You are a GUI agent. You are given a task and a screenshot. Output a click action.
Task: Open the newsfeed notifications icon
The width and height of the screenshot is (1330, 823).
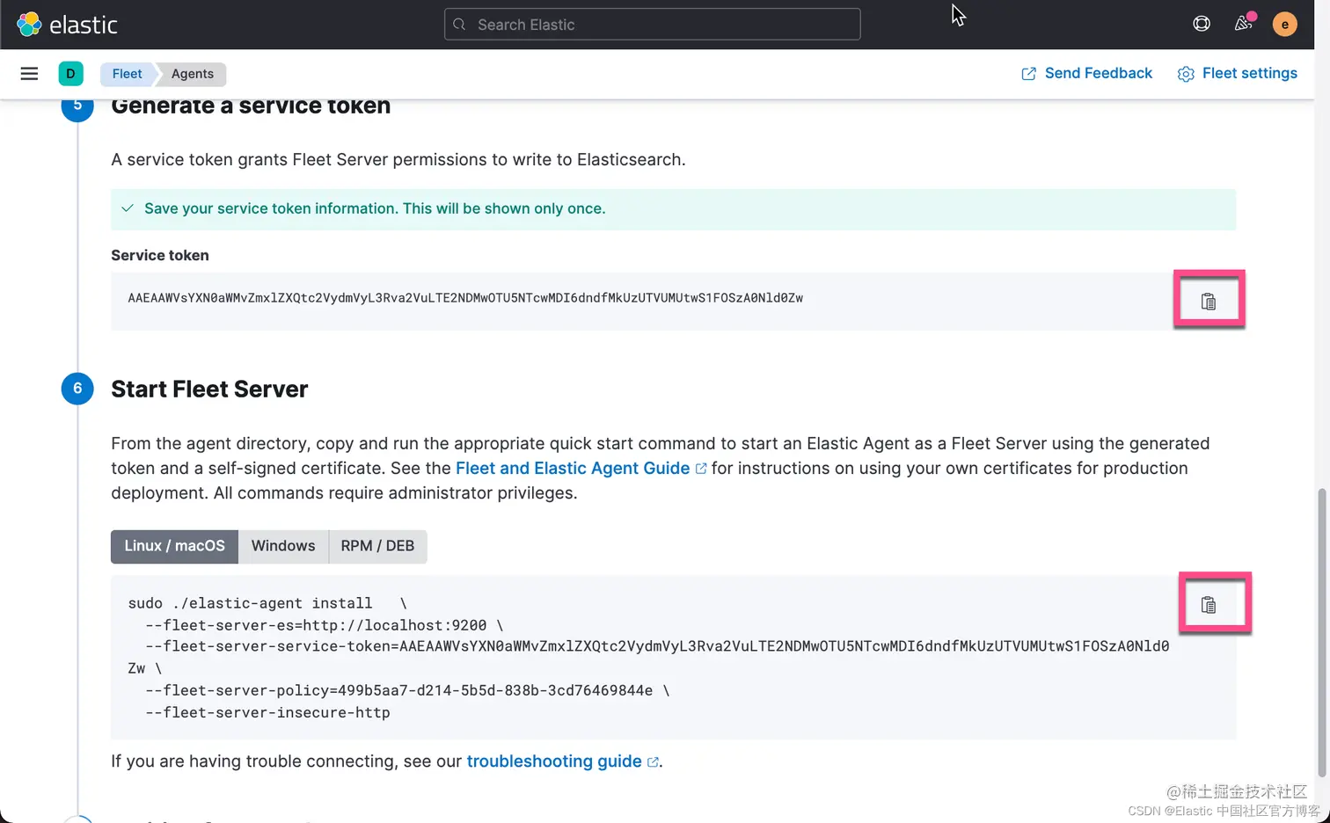coord(1243,24)
